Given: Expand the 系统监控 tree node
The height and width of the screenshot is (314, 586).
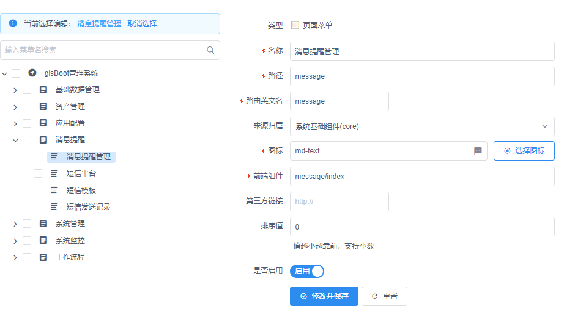Looking at the screenshot, I should [15, 241].
